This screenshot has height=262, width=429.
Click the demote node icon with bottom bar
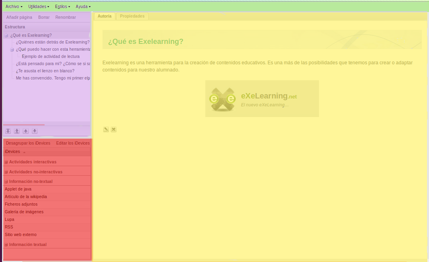(x=17, y=131)
